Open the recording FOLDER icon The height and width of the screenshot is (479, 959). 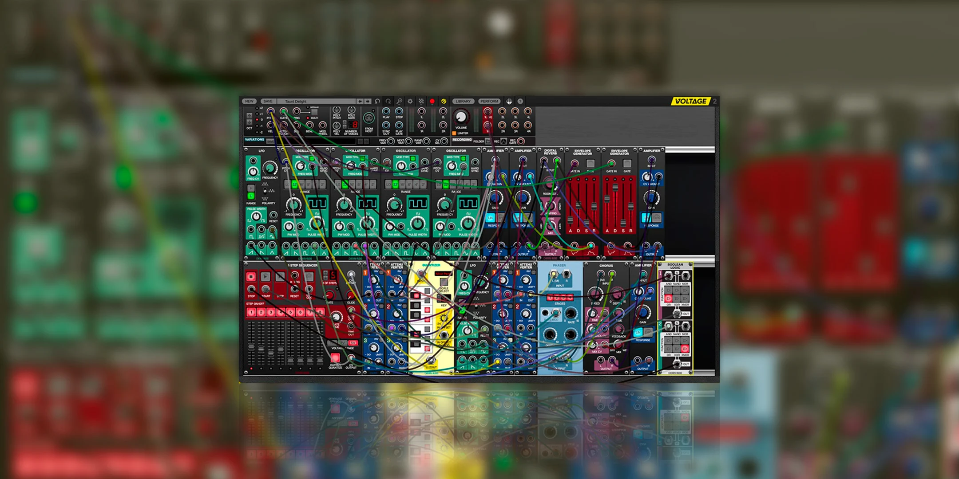click(x=487, y=141)
